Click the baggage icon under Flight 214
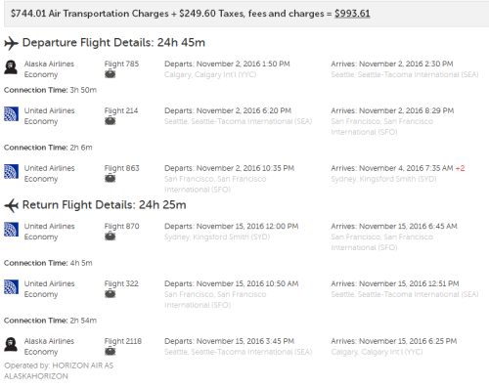The image size is (489, 387). click(110, 121)
